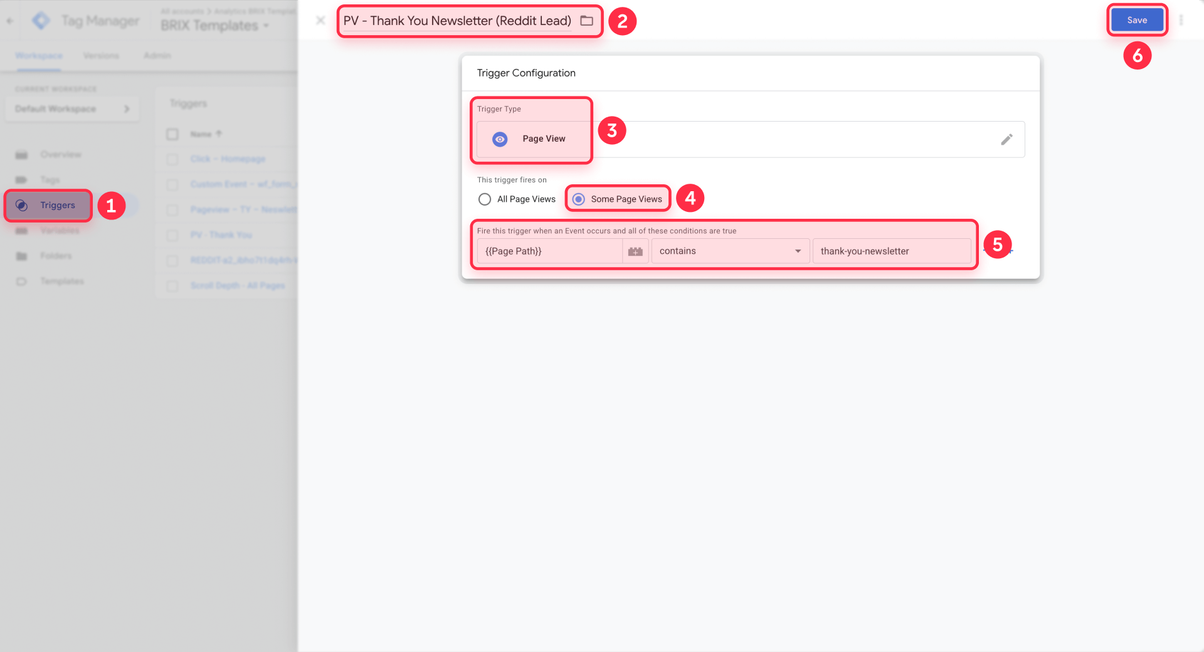1204x652 pixels.
Task: Click the variable picker brick icon
Action: 635,251
